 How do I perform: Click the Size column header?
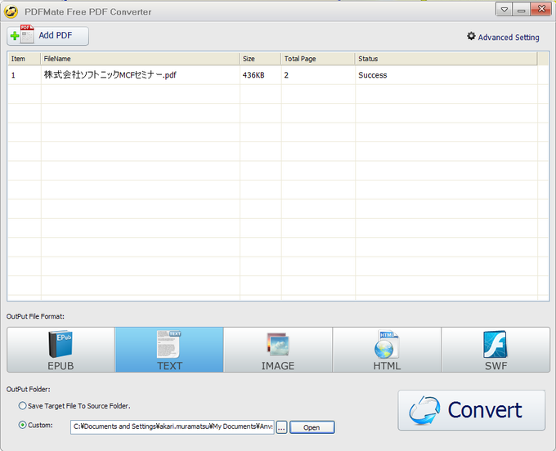(x=261, y=59)
